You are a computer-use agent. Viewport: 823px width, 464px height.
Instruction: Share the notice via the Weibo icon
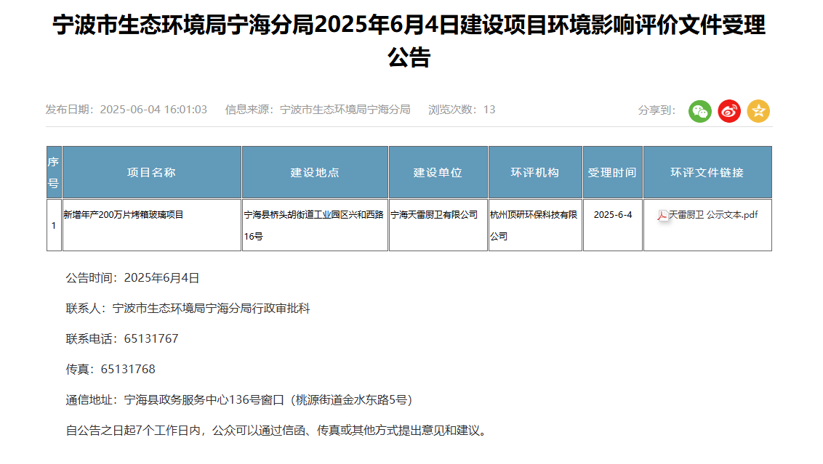pyautogui.click(x=729, y=111)
